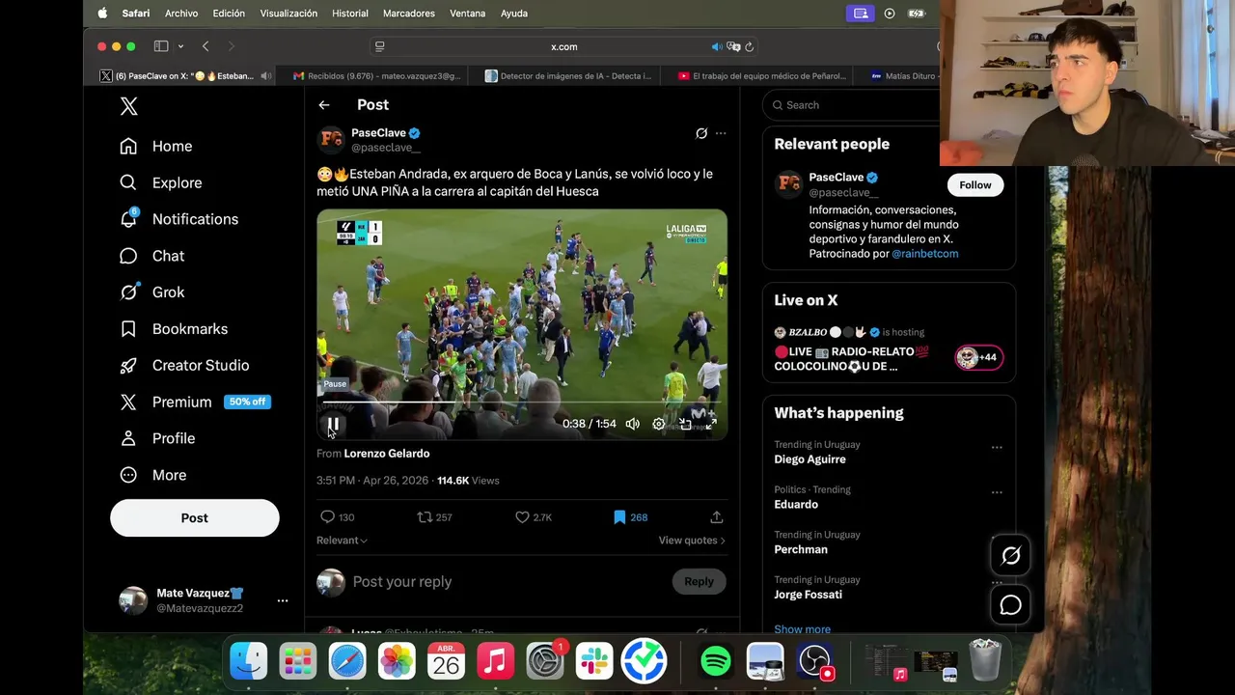The width and height of the screenshot is (1235, 695).
Task: Open View quotes link
Action: (692, 541)
